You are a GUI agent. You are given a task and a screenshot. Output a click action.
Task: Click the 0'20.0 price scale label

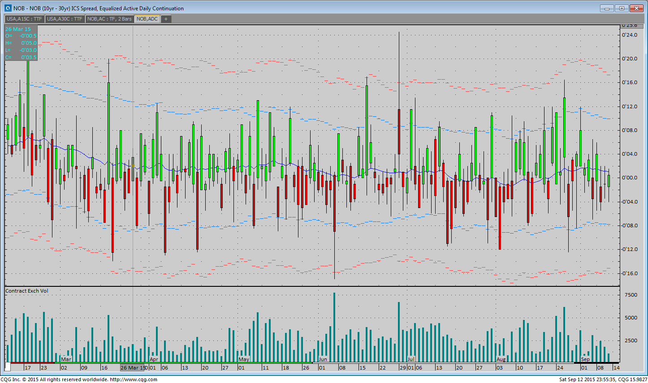click(x=630, y=59)
